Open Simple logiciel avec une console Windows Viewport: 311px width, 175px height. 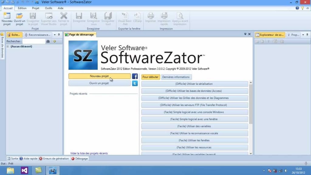click(195, 112)
